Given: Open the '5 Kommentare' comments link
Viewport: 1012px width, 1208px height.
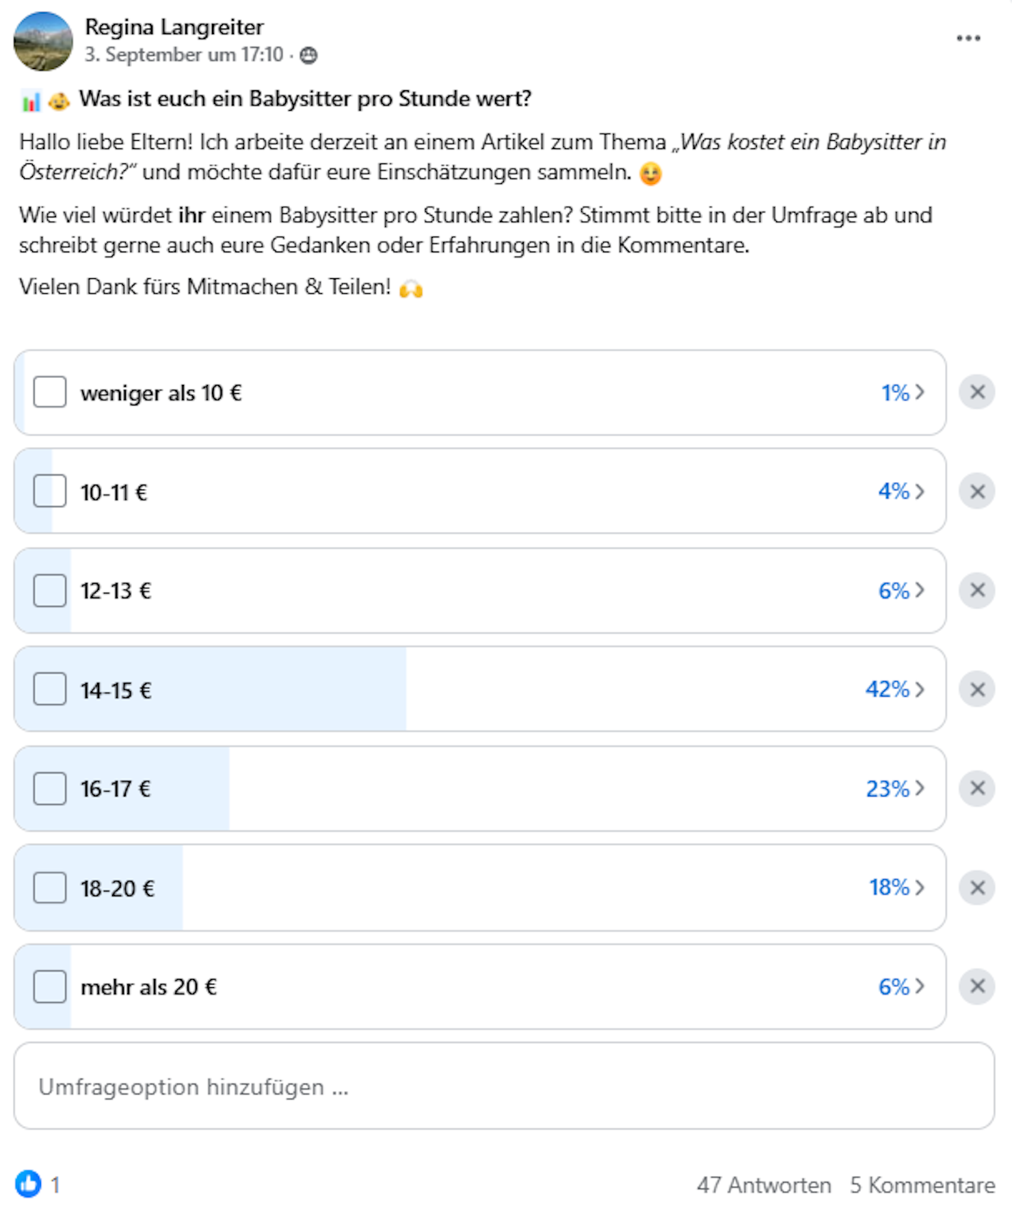Looking at the screenshot, I should 922,1185.
